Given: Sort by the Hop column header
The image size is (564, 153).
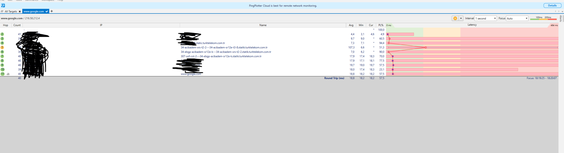Looking at the screenshot, I should click(6, 25).
